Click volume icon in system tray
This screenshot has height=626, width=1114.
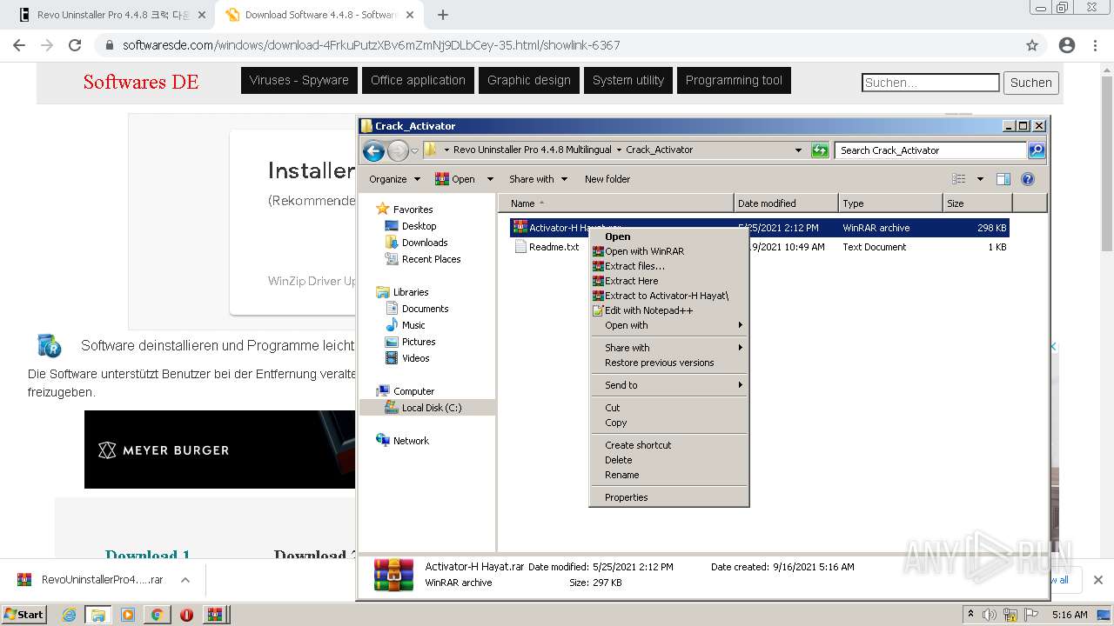990,615
